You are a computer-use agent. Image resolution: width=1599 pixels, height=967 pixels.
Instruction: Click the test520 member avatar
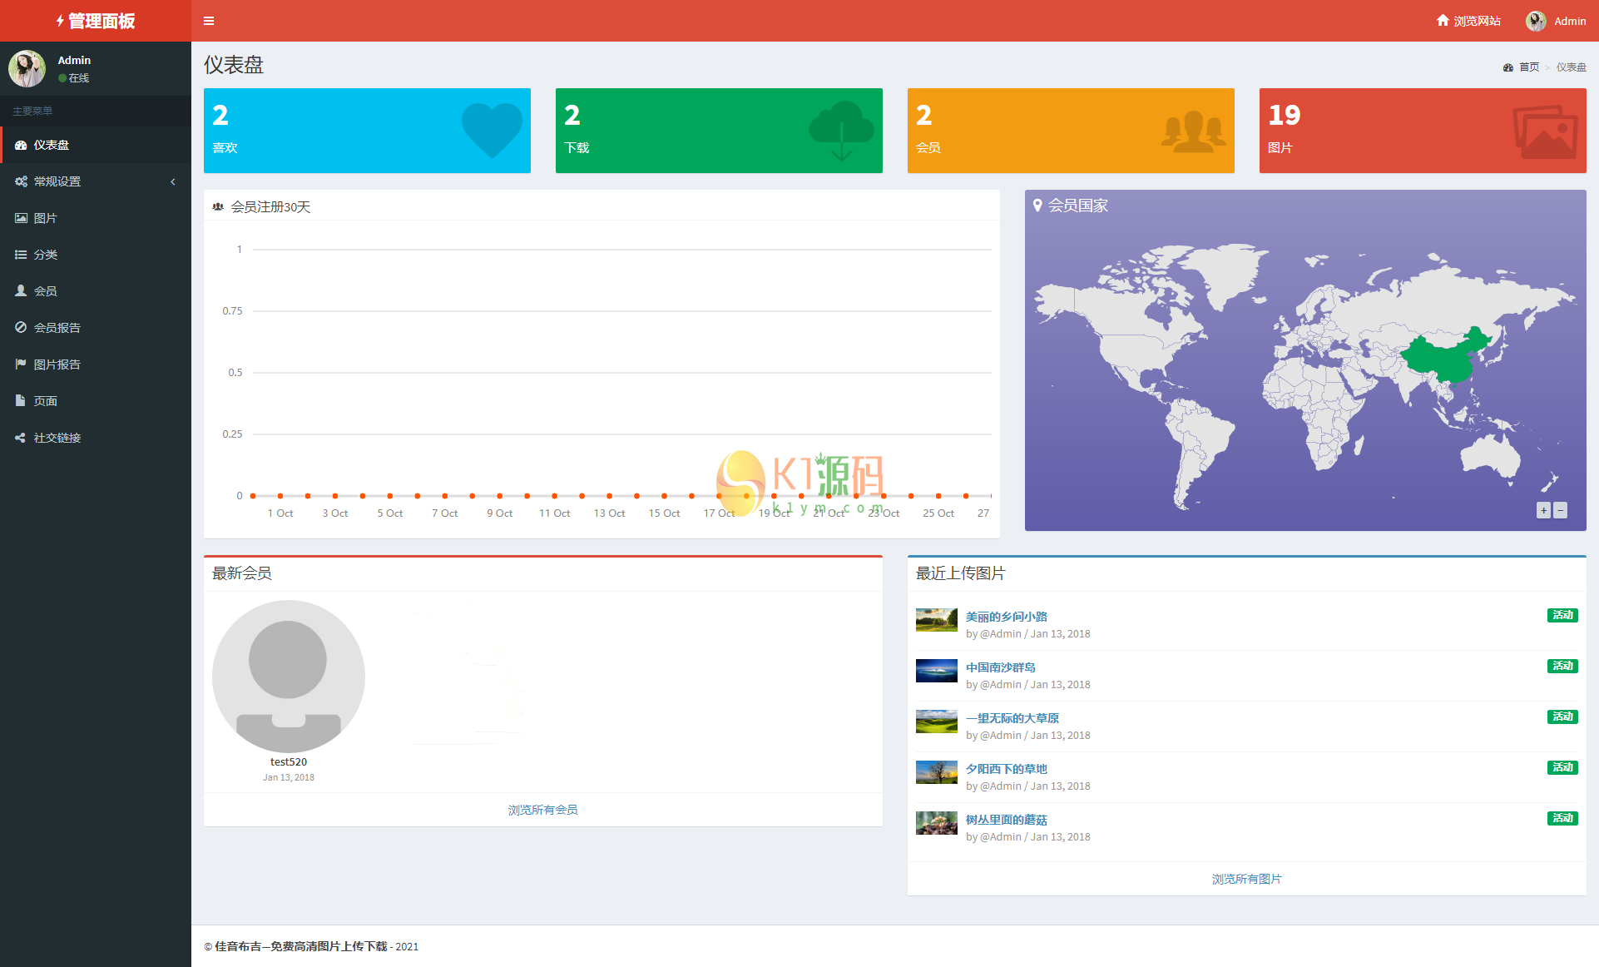click(289, 676)
